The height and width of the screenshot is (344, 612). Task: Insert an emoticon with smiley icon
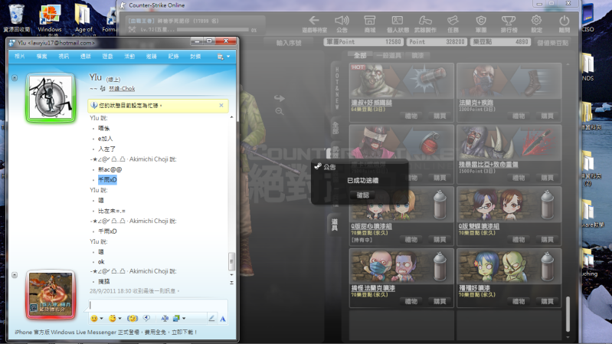point(94,318)
